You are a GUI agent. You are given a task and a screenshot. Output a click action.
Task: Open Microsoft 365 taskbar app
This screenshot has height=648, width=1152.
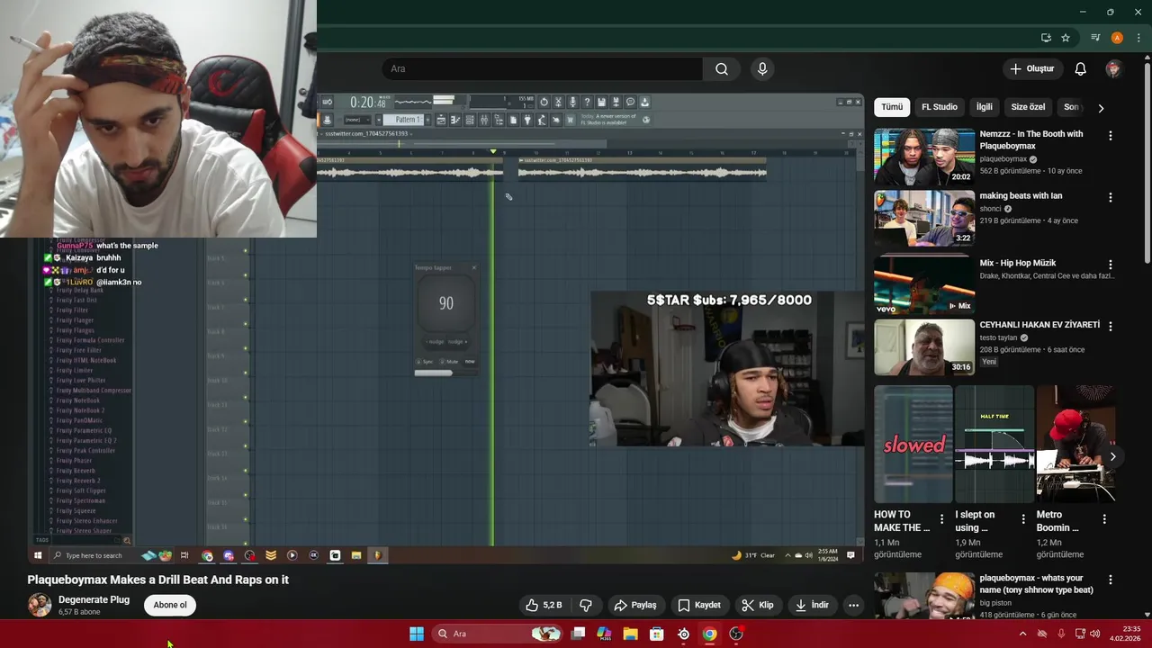(604, 634)
